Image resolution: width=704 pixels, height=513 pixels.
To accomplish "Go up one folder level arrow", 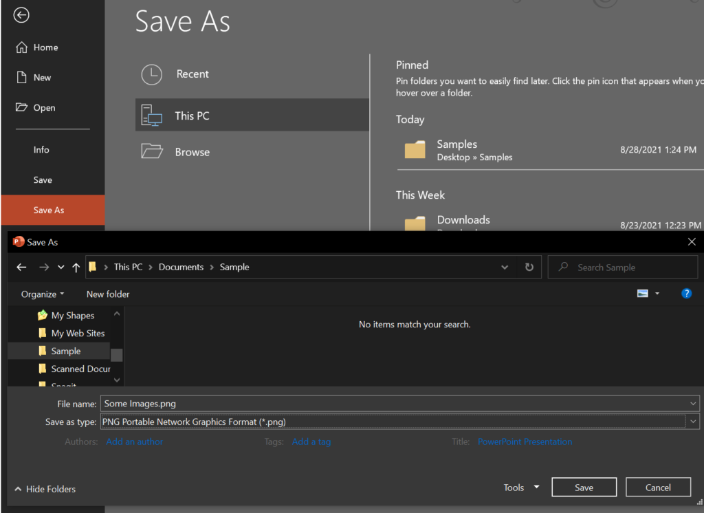I will (76, 268).
